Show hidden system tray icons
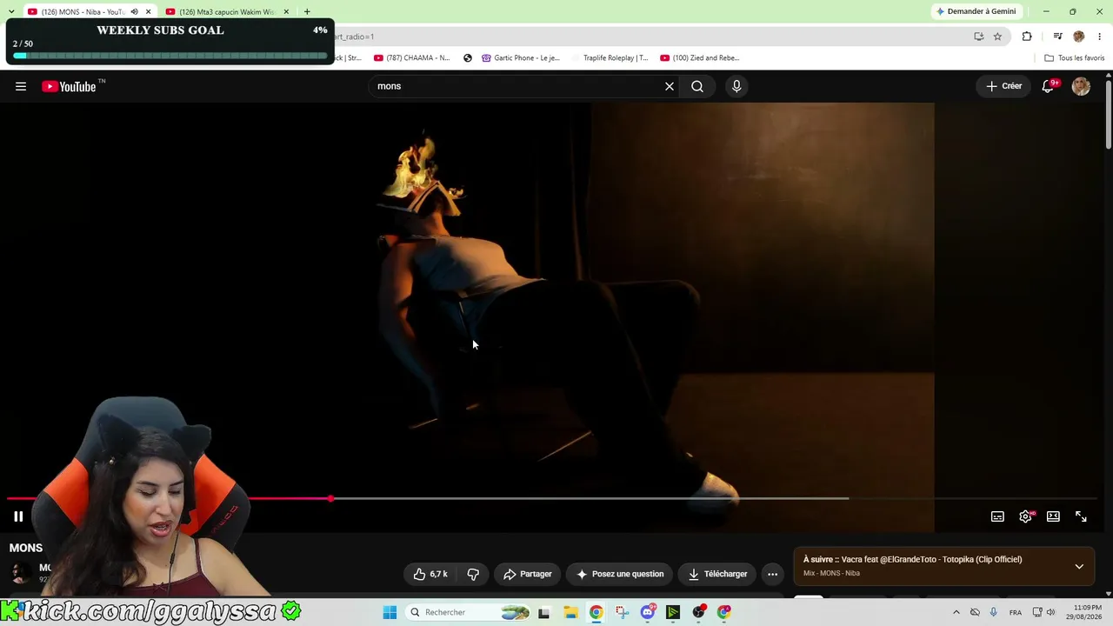Screen dimensions: 1113x626 956,612
